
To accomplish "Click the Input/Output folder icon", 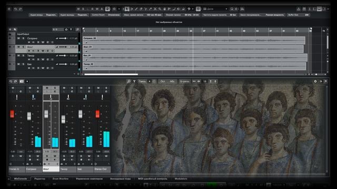I will tap(10, 34).
